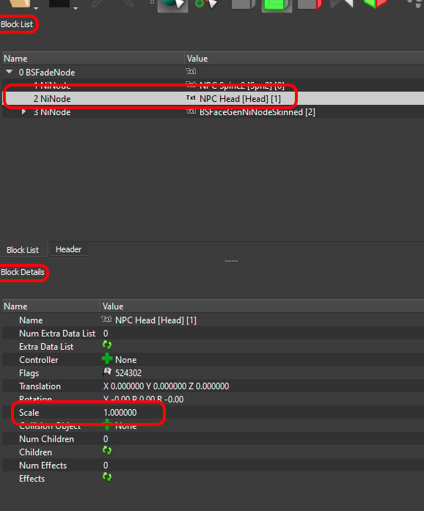
Task: Expand the 3 NiNode tree row
Action: click(x=23, y=111)
